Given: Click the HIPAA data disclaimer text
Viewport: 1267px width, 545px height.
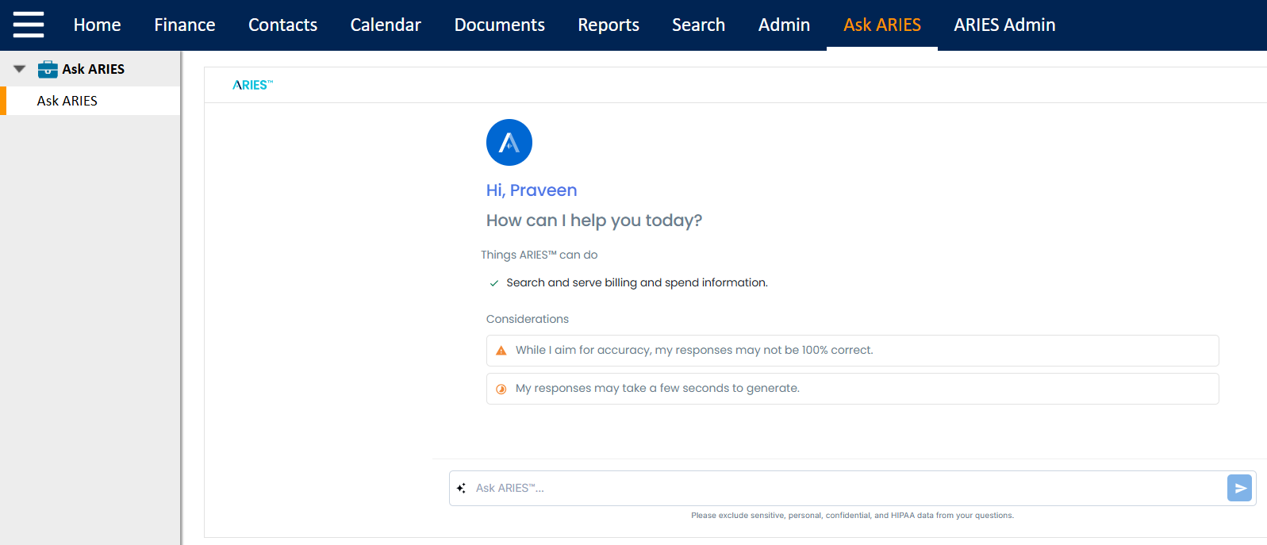Looking at the screenshot, I should point(852,516).
